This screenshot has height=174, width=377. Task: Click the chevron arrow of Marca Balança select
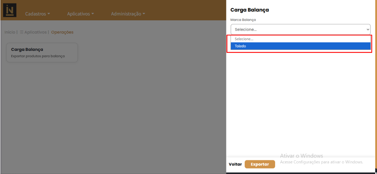[368, 30]
